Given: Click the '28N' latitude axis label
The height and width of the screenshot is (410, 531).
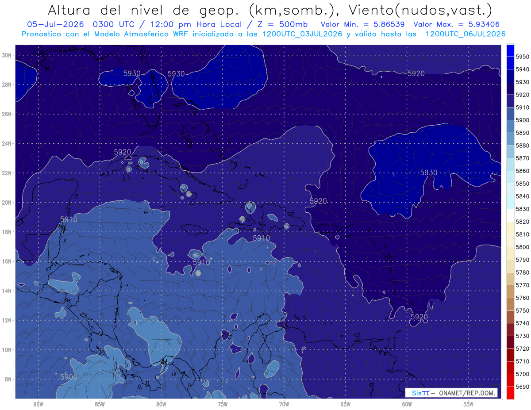Looking at the screenshot, I should point(7,84).
